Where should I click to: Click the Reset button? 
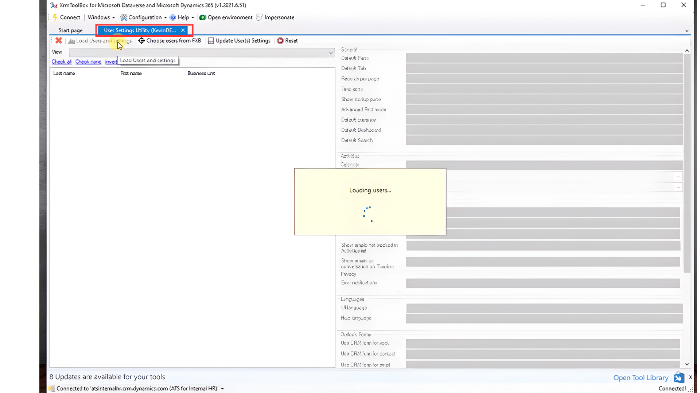pos(287,40)
